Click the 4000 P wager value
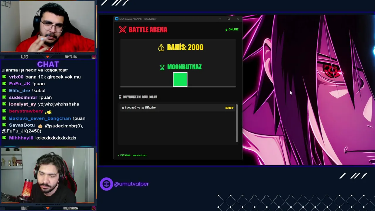The image size is (375, 211). (229, 108)
